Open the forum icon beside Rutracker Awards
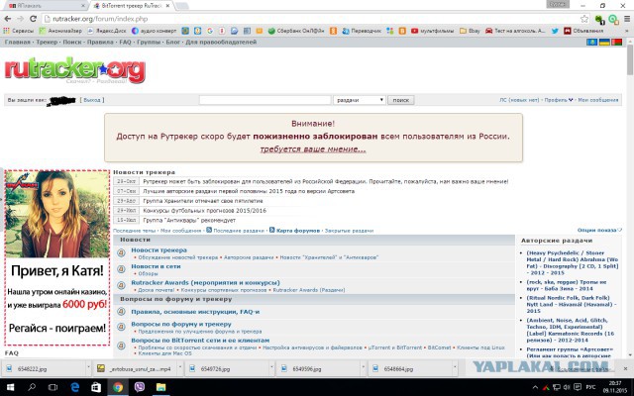This screenshot has height=396, width=634. coord(121,285)
